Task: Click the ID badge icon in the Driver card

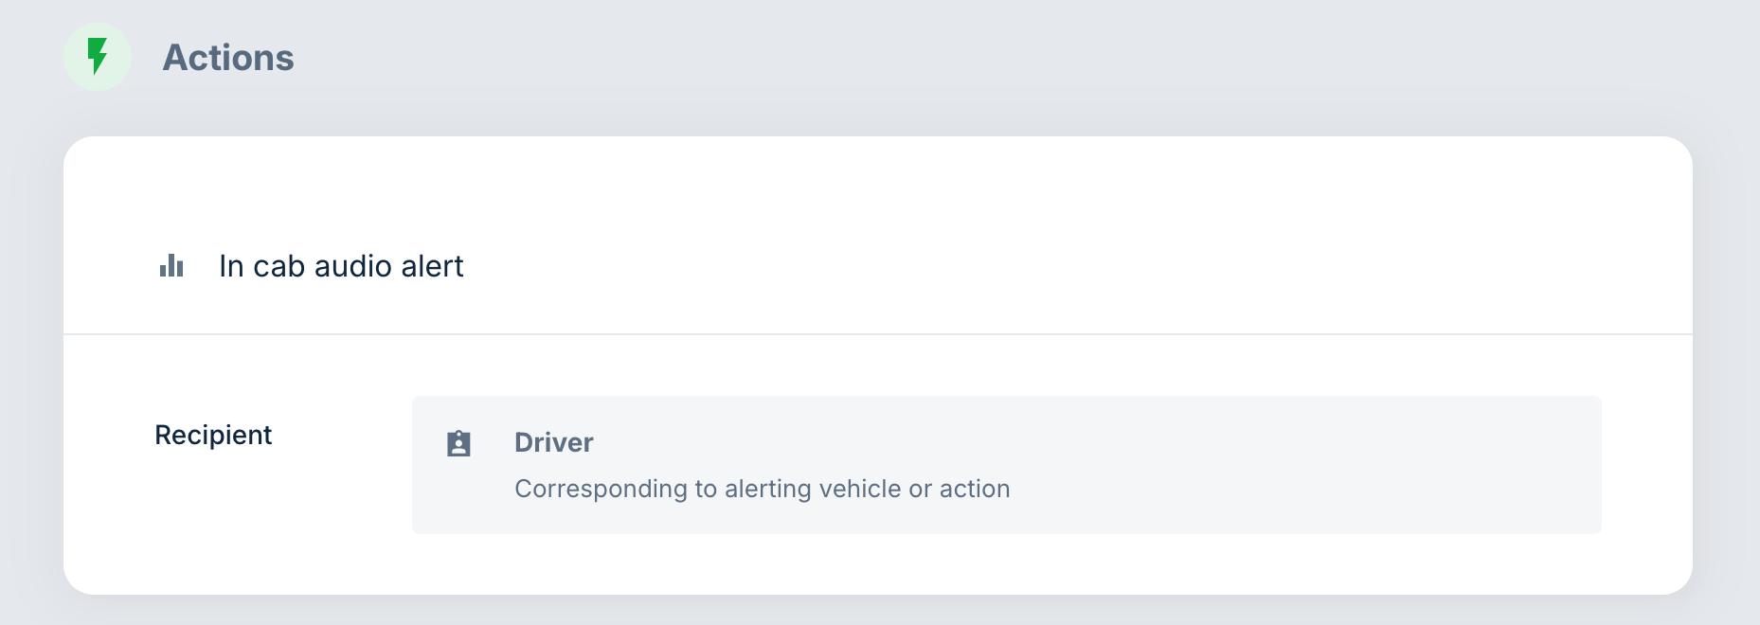Action: (458, 442)
